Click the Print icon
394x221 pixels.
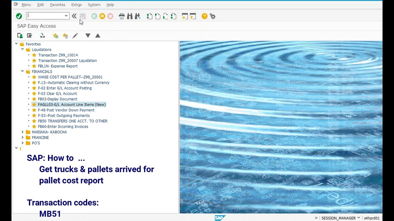[122, 16]
